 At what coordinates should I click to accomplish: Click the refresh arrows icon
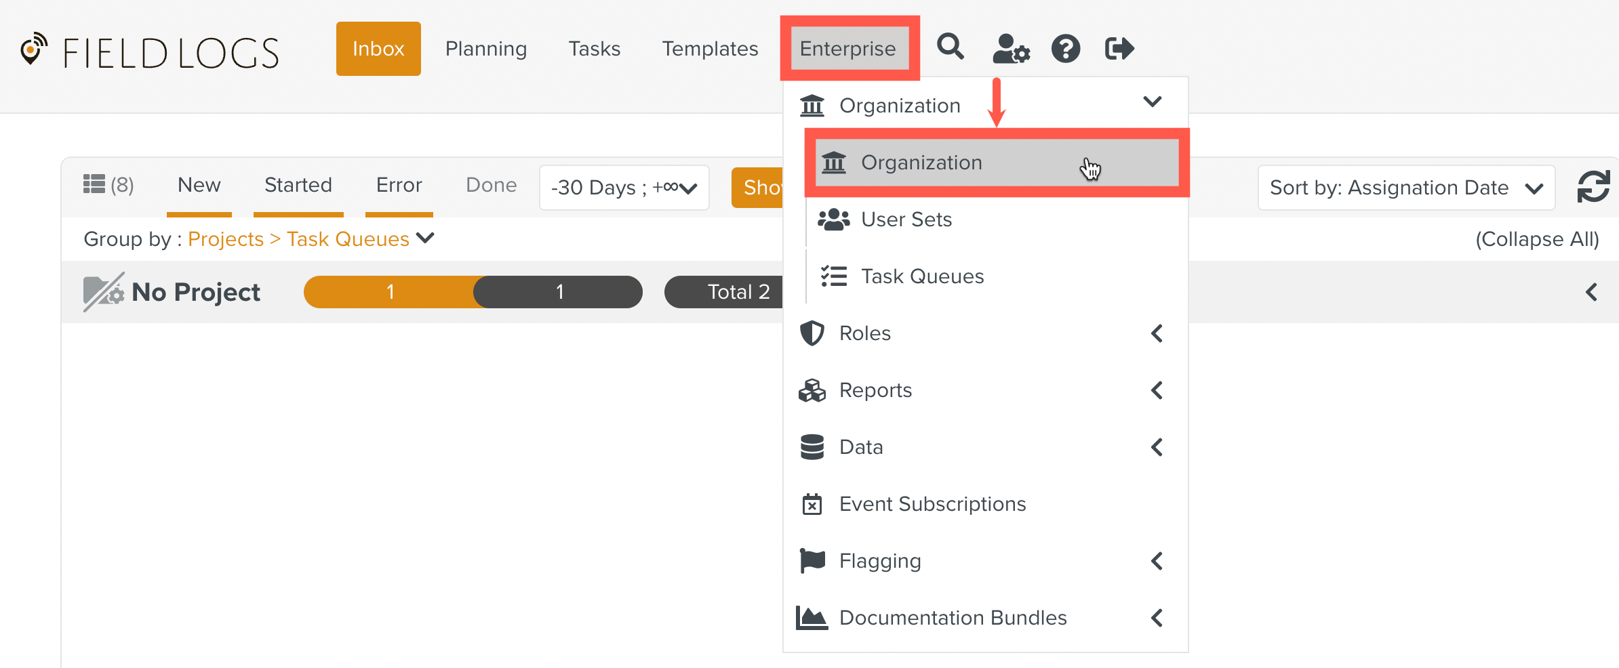click(x=1593, y=187)
